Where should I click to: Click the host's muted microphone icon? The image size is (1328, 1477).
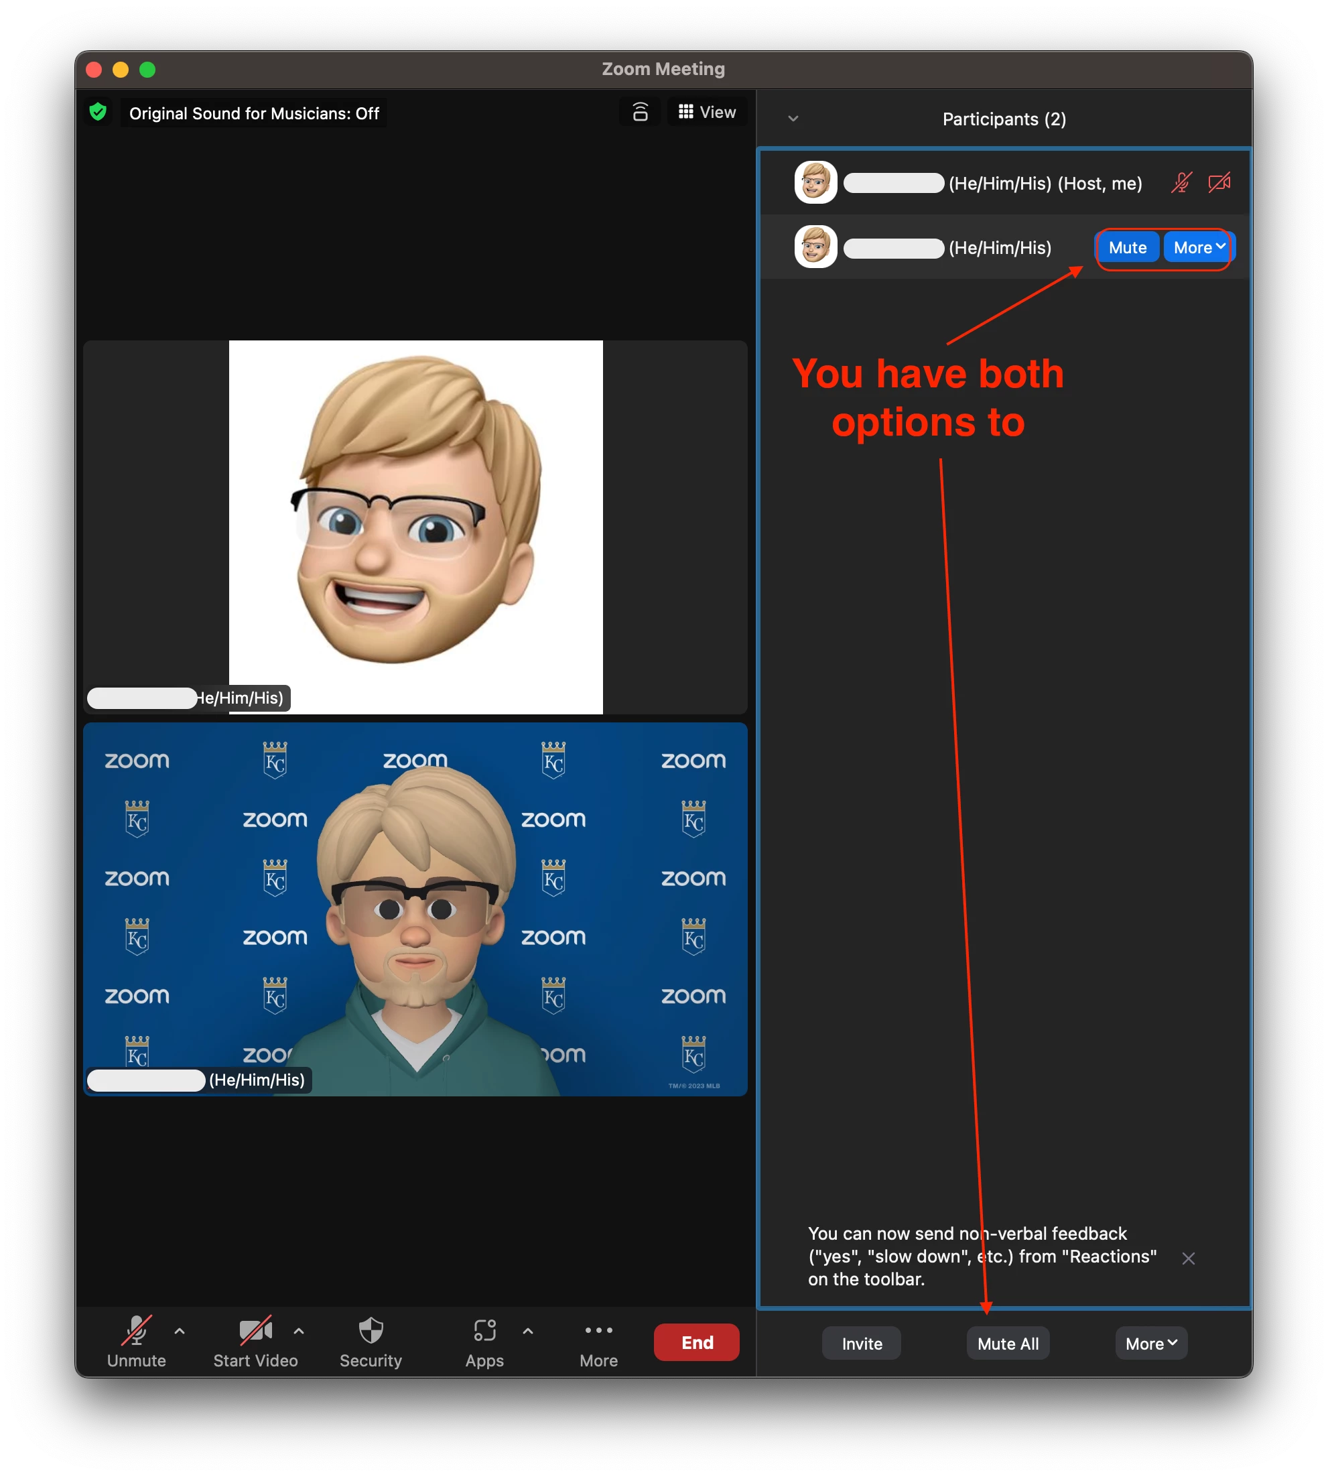click(x=1181, y=182)
